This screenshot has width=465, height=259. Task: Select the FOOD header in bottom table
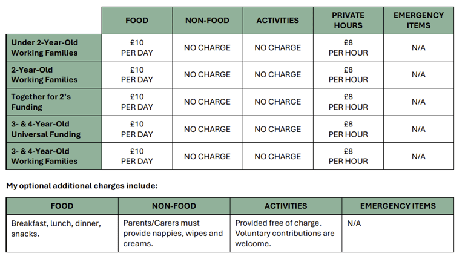point(62,206)
